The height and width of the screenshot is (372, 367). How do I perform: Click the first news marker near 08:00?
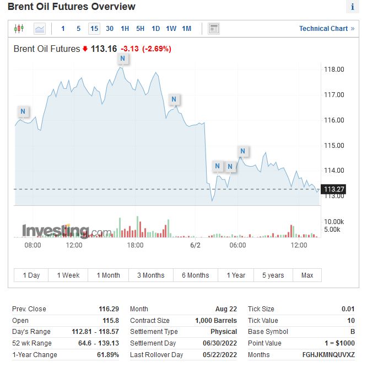coord(23,111)
